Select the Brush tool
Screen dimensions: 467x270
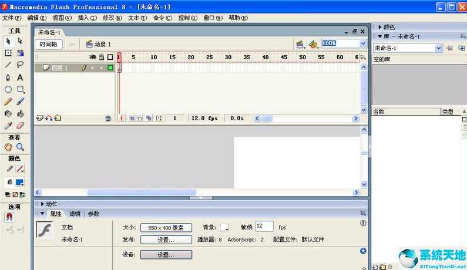point(20,102)
